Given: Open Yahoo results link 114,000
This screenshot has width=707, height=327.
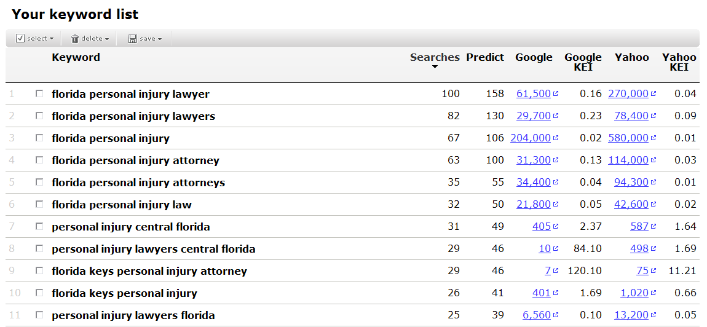Looking at the screenshot, I should 628,160.
